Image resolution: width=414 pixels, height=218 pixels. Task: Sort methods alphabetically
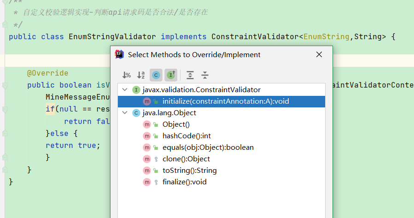tap(141, 75)
